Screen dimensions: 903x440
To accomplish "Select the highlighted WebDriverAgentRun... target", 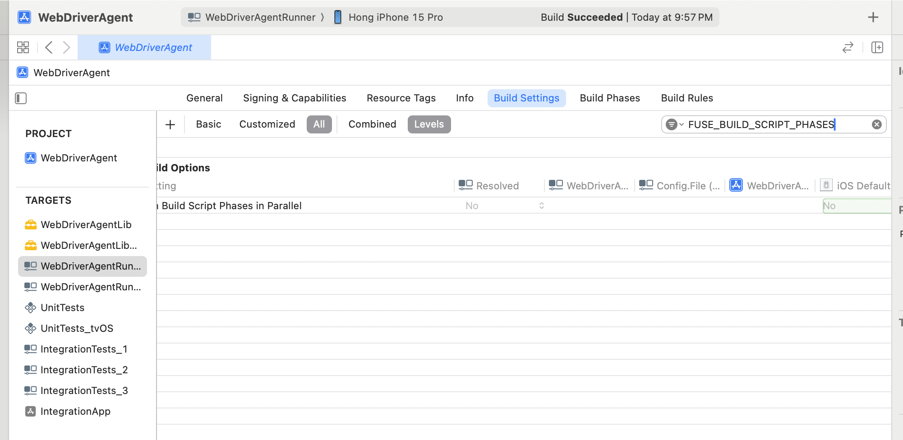I will (x=83, y=266).
